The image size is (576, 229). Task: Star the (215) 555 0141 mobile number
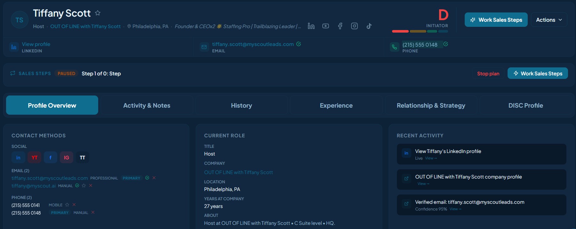point(67,205)
